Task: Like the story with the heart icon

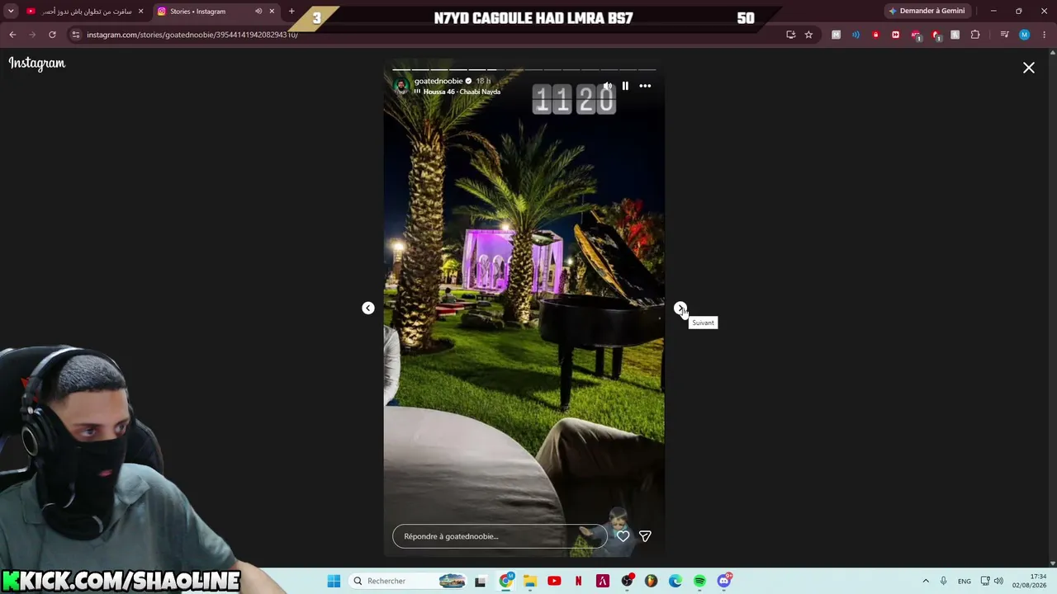Action: (623, 536)
